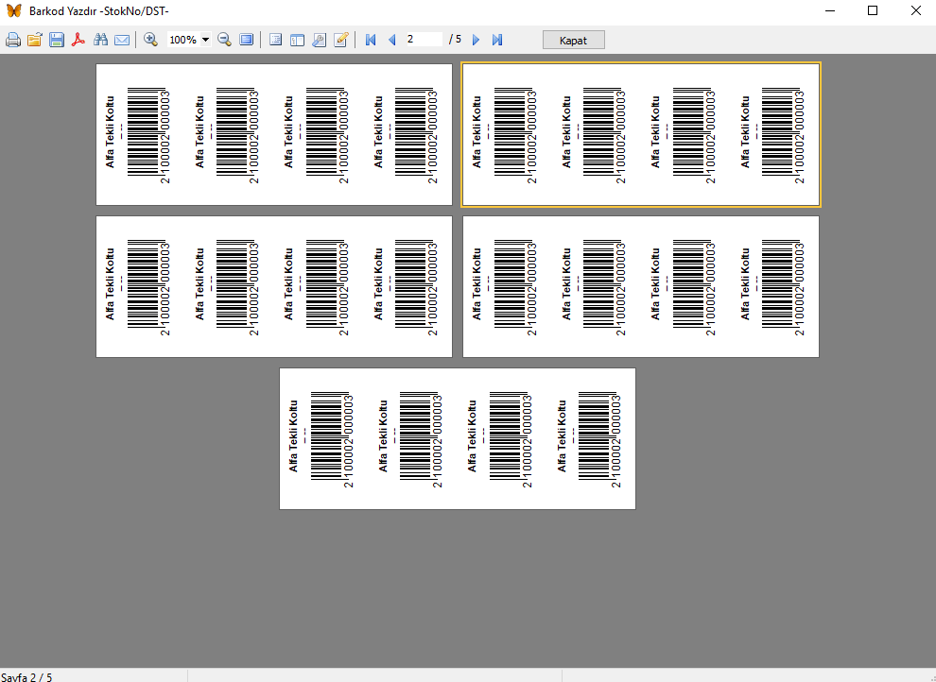This screenshot has height=682, width=936.
Task: Click the page number input field
Action: click(x=424, y=40)
